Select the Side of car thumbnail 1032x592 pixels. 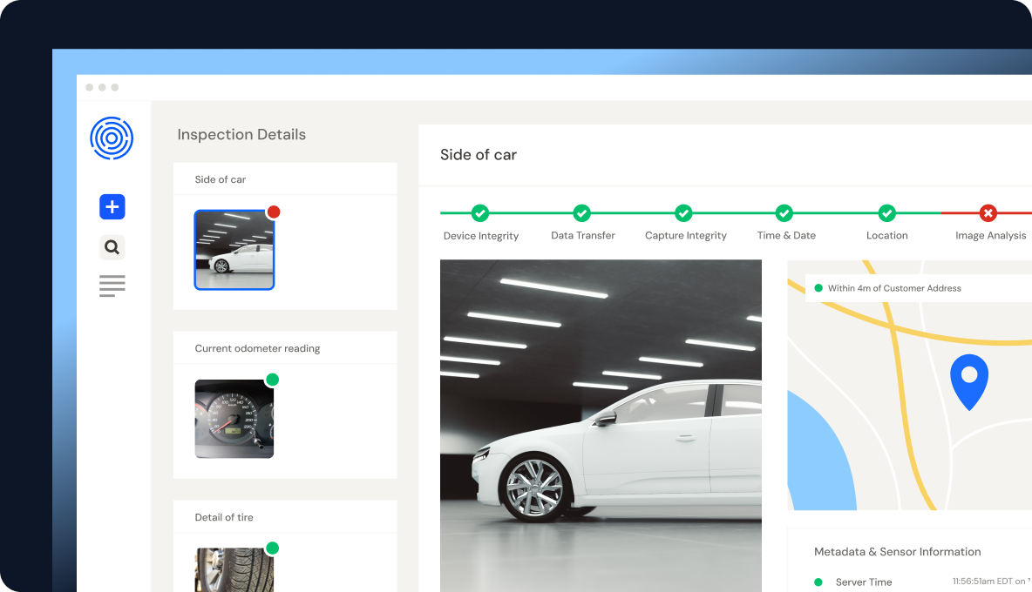tap(234, 250)
